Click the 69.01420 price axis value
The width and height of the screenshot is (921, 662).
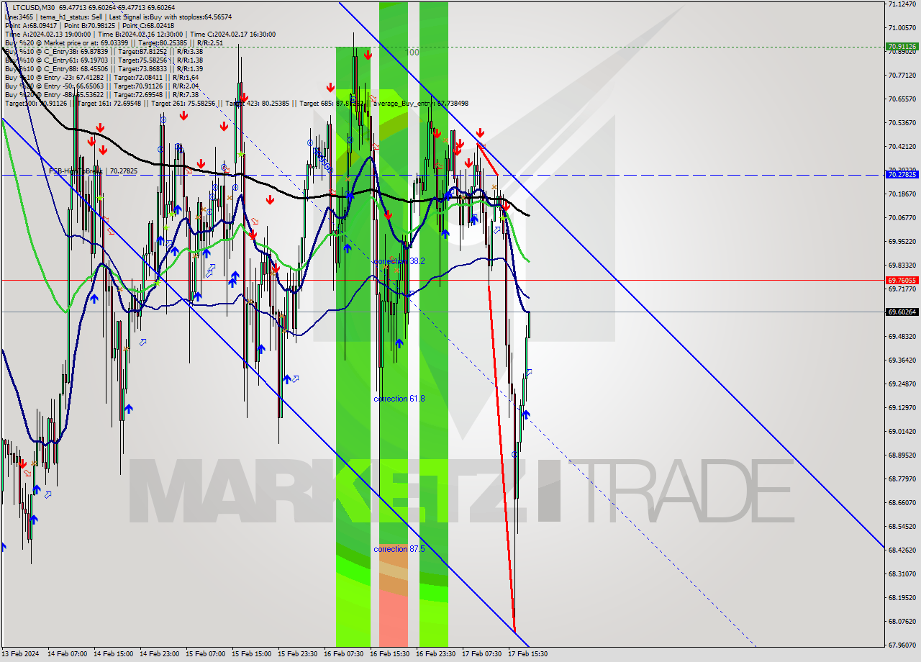(902, 431)
